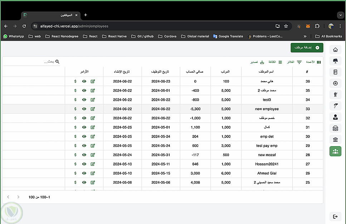This screenshot has height=224, width=346.
Task: Click the dollar icon for row 25
Action: pyautogui.click(x=75, y=182)
